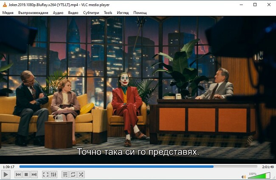Viewport: 276px width, 180px height.
Task: Toggle remaining time at 2:01:49 label
Action: [x=268, y=167]
